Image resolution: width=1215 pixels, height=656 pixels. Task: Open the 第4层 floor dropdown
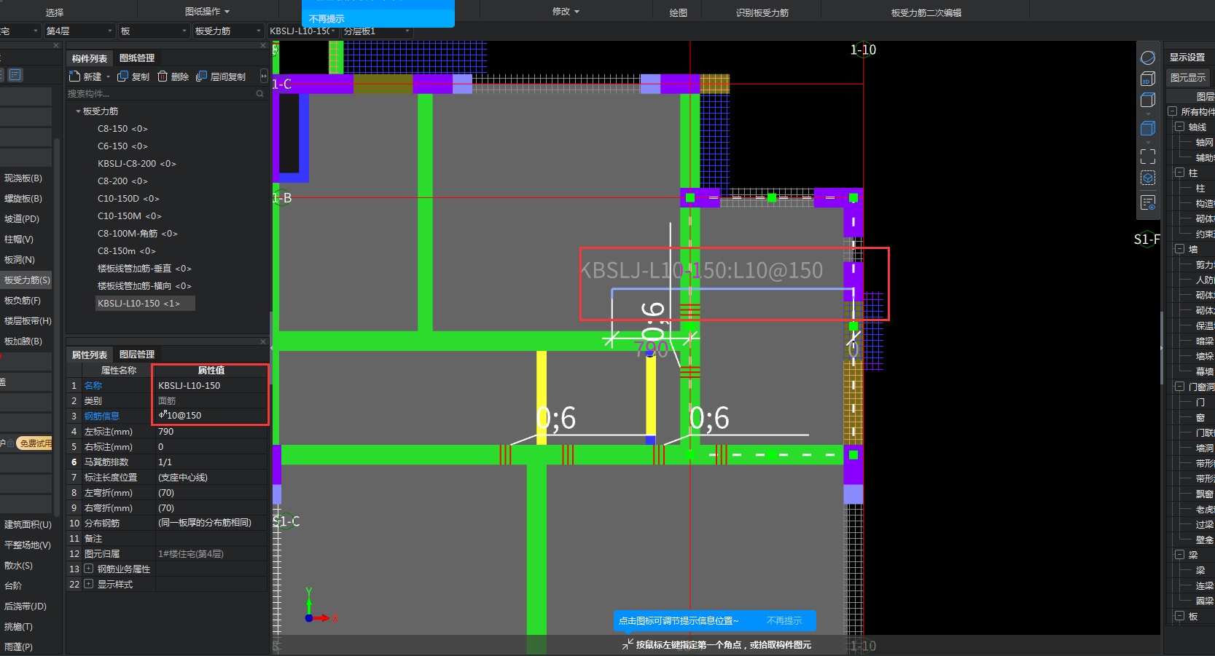click(79, 31)
